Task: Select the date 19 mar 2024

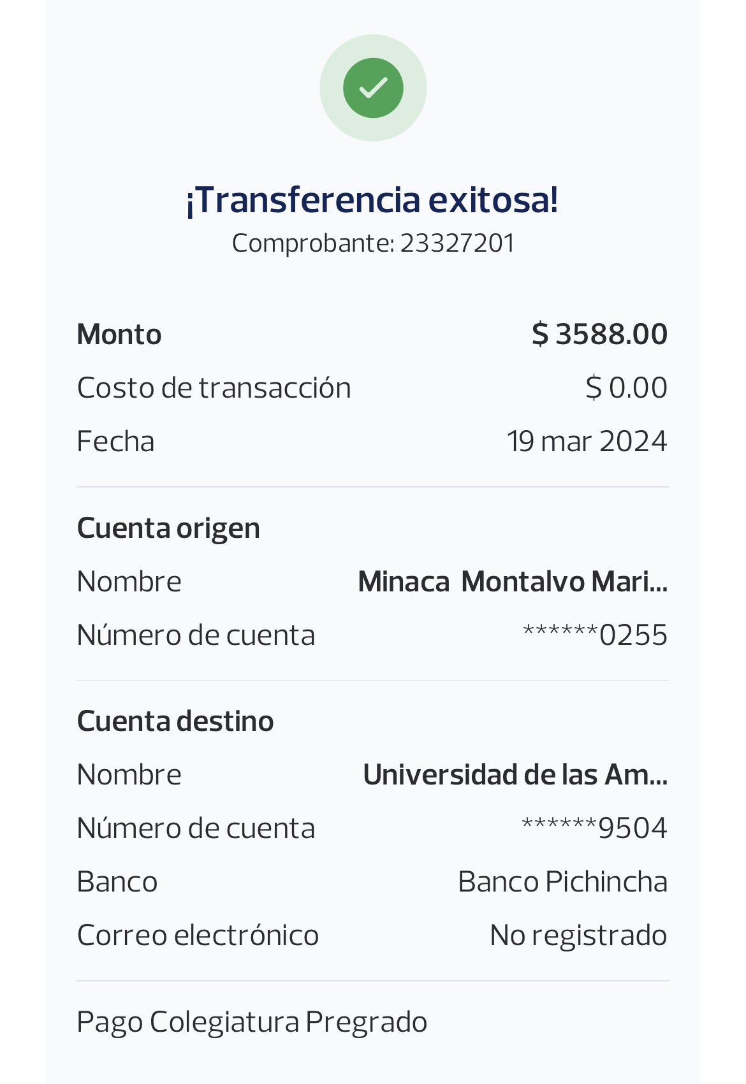Action: click(x=587, y=442)
